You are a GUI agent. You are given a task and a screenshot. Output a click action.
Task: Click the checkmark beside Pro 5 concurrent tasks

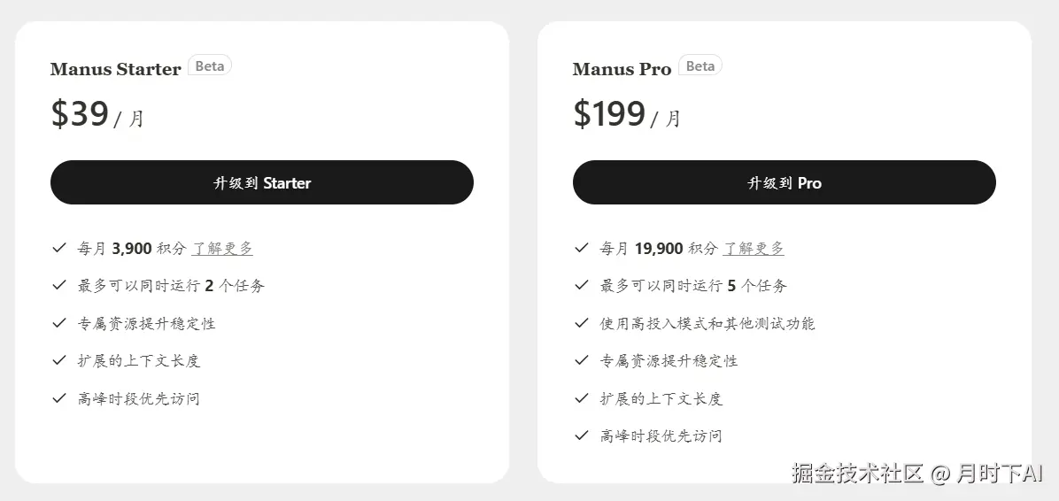pos(582,285)
